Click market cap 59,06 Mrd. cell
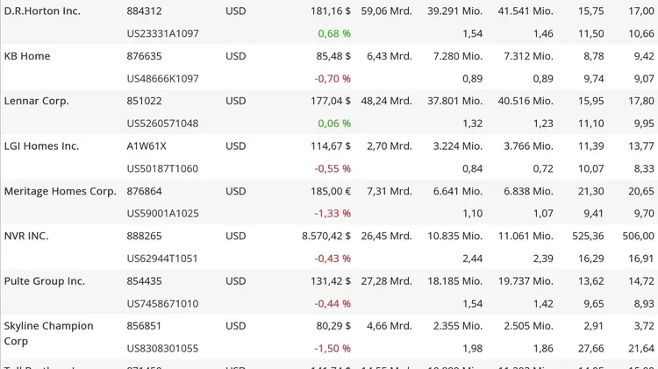 click(387, 11)
